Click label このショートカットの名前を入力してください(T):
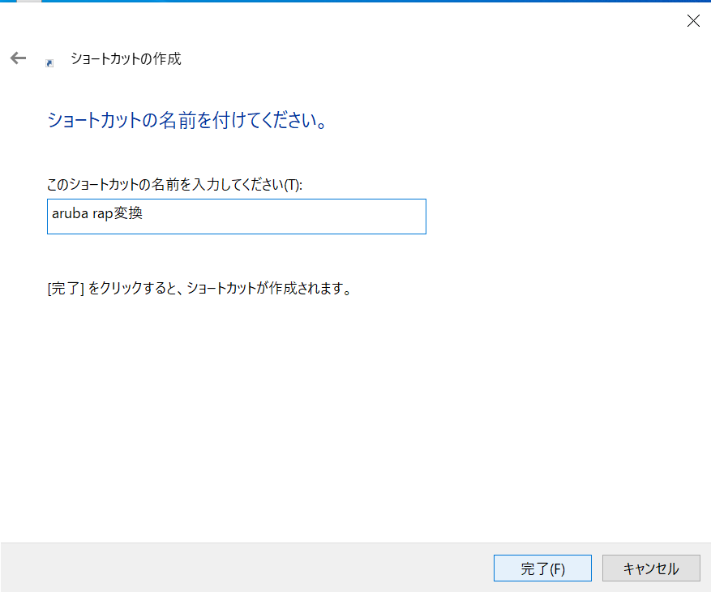The height and width of the screenshot is (592, 711). 174,184
